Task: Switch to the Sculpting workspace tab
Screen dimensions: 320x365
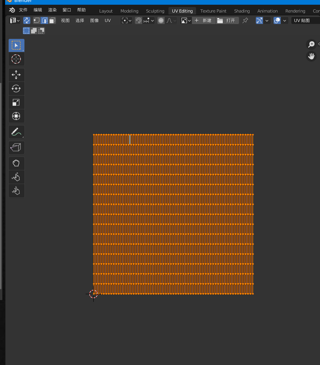Action: pyautogui.click(x=155, y=11)
